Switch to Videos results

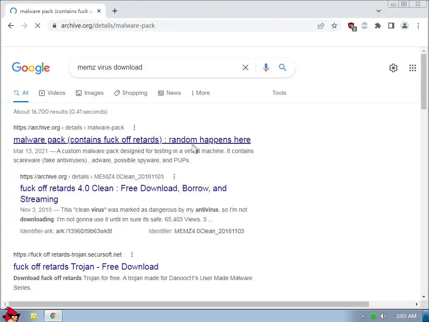point(52,93)
